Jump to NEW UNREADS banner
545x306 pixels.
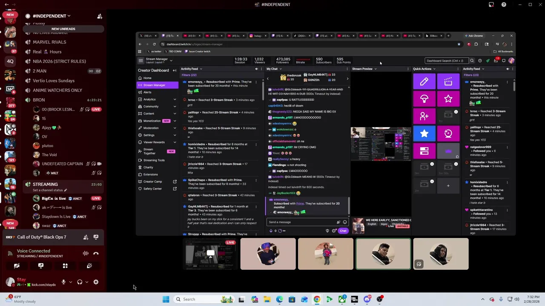click(63, 29)
